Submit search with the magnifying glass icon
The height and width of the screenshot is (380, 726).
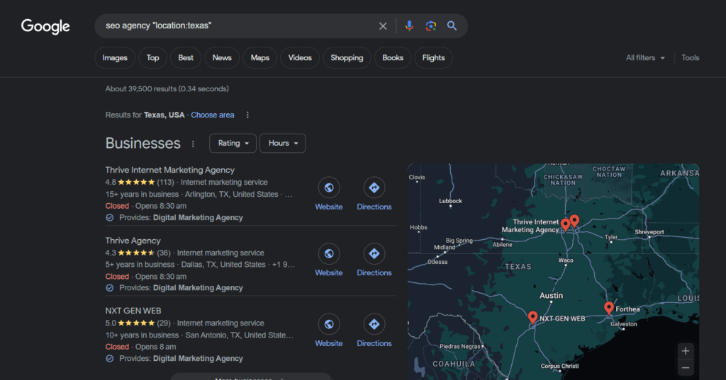point(452,26)
